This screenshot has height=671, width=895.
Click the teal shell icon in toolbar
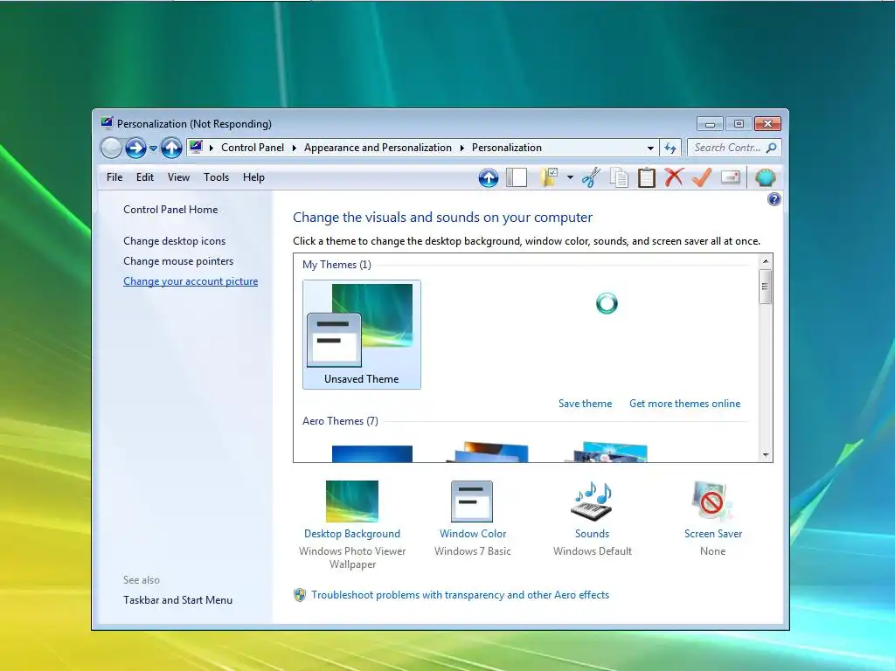(x=765, y=177)
